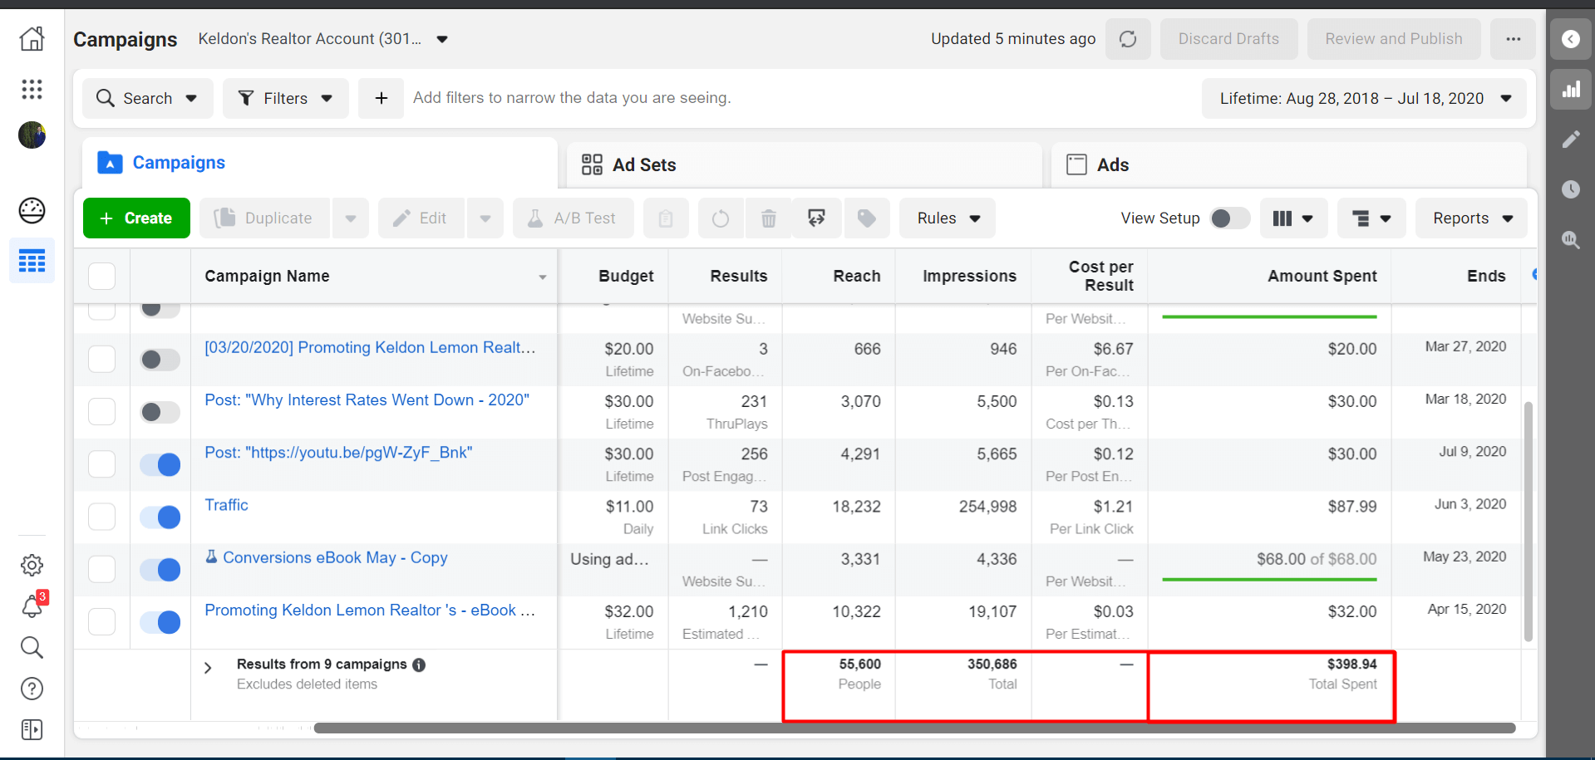Open the notifications bell with badge
1595x760 pixels.
(32, 606)
